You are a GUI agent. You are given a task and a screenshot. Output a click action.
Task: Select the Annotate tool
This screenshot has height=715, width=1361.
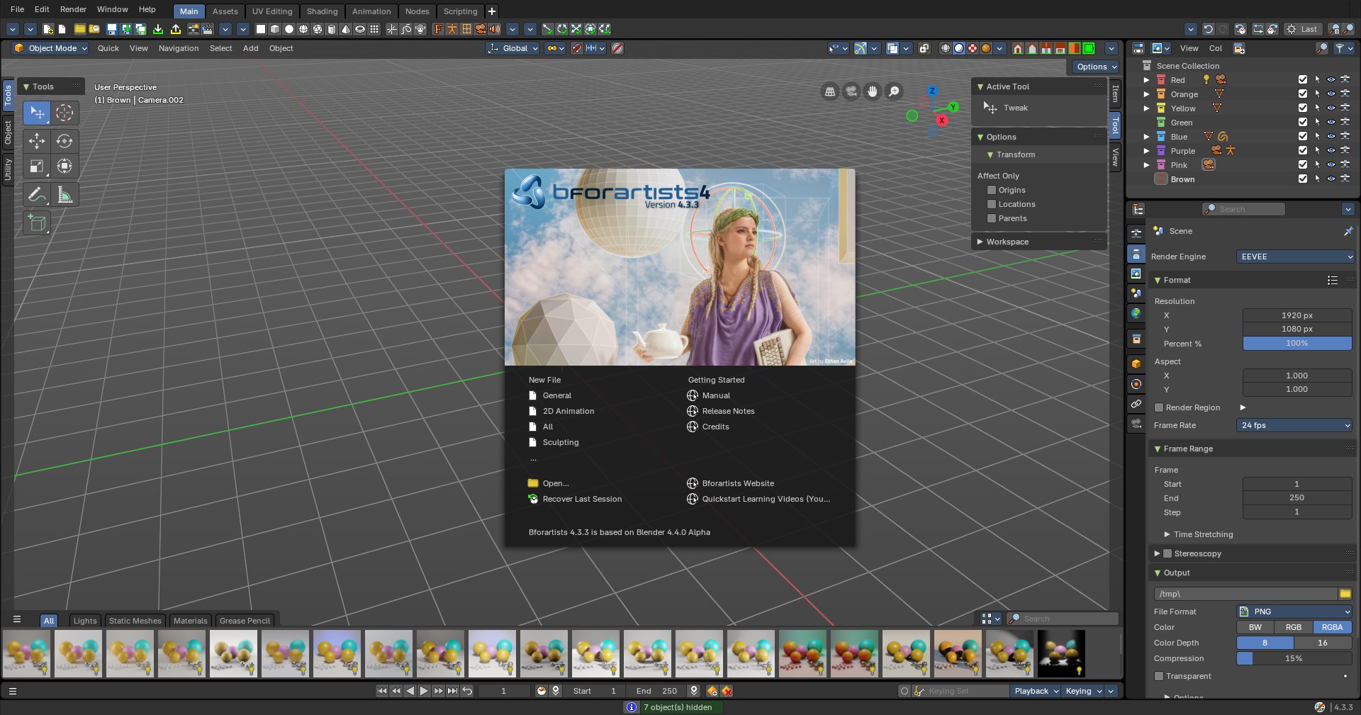pos(37,195)
